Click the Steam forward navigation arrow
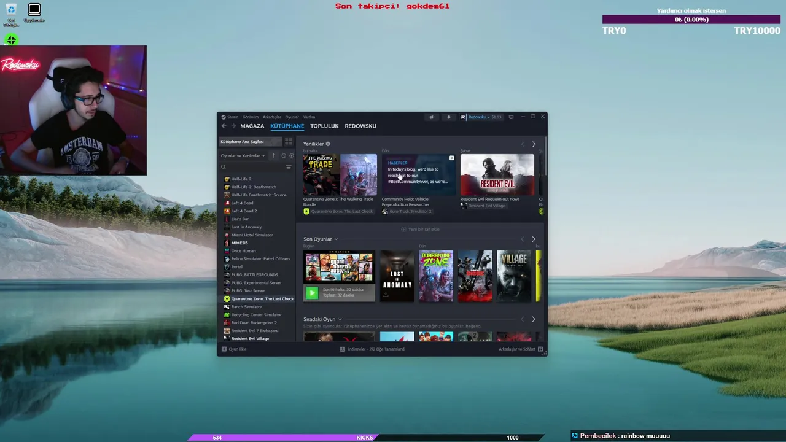The image size is (786, 442). click(233, 126)
